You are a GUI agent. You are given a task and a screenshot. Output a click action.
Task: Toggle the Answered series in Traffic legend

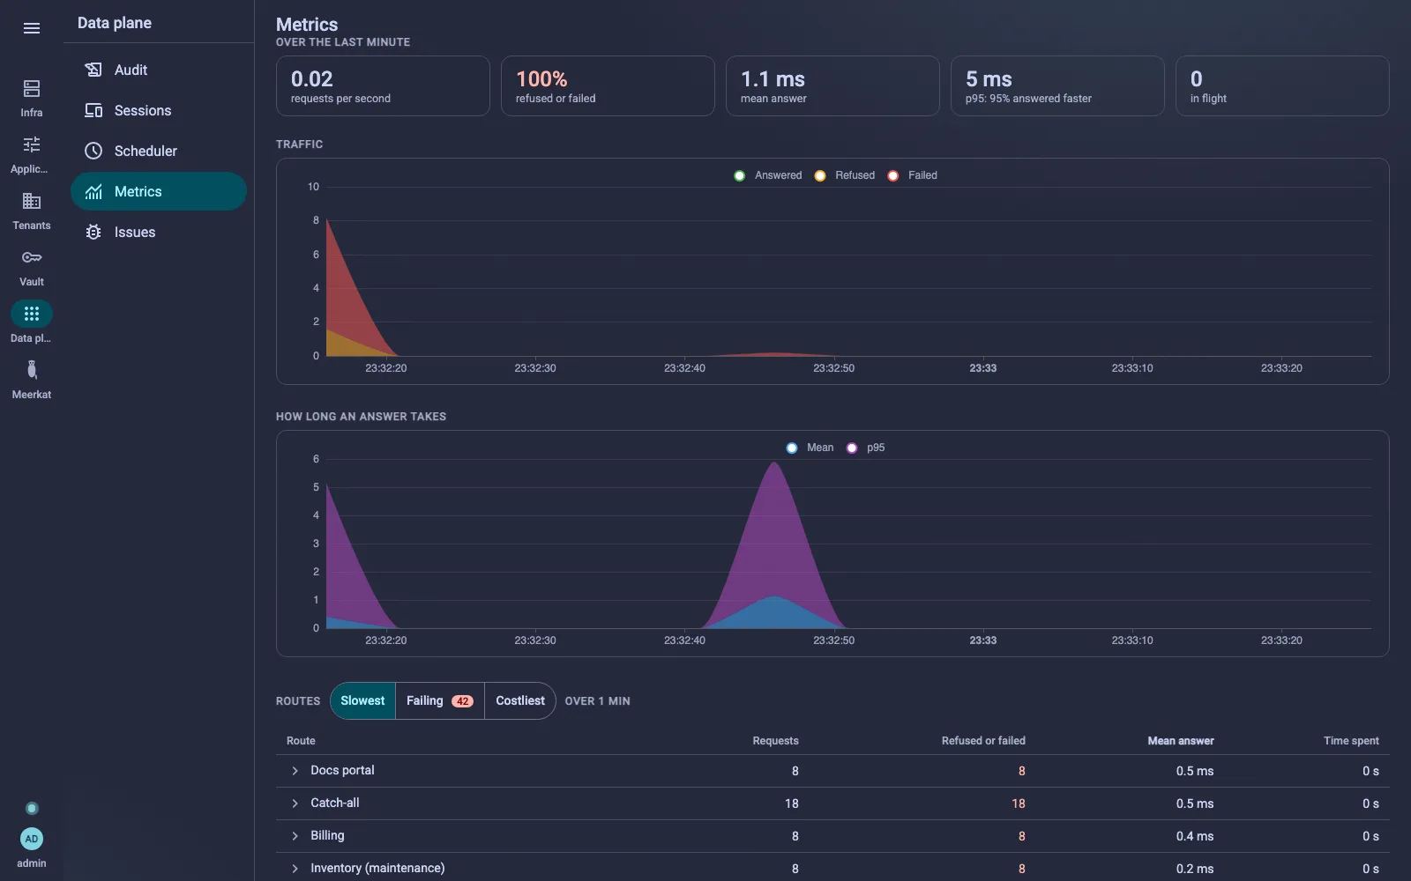coord(767,175)
